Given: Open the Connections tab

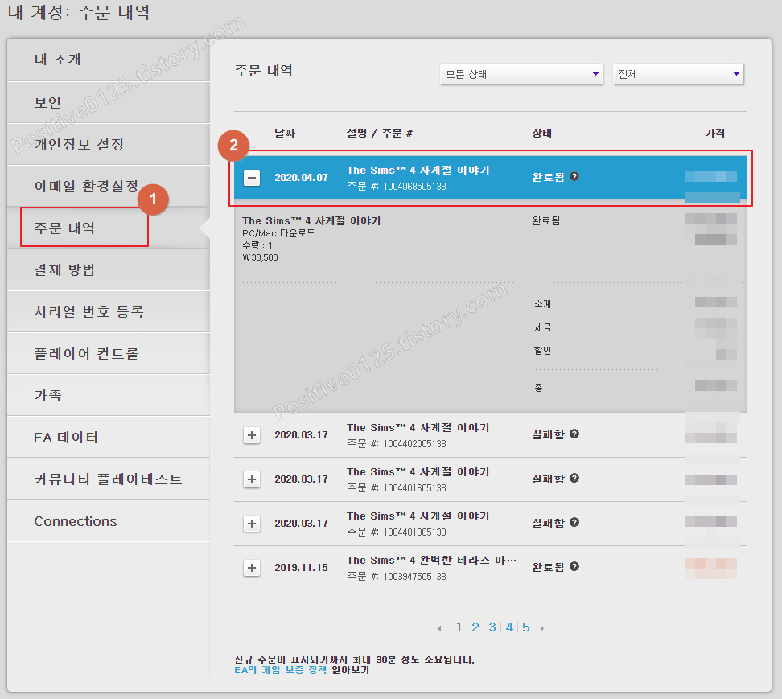Looking at the screenshot, I should 109,521.
